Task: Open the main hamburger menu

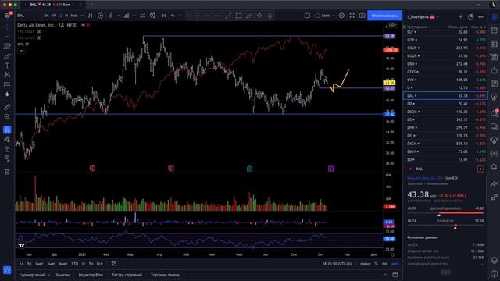Action: 7,16
